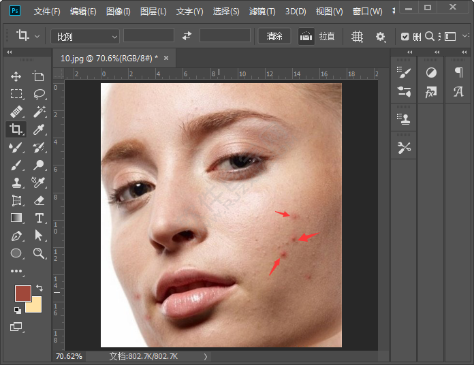Select the Spot Healing Brush tool
The height and width of the screenshot is (365, 474).
16,112
